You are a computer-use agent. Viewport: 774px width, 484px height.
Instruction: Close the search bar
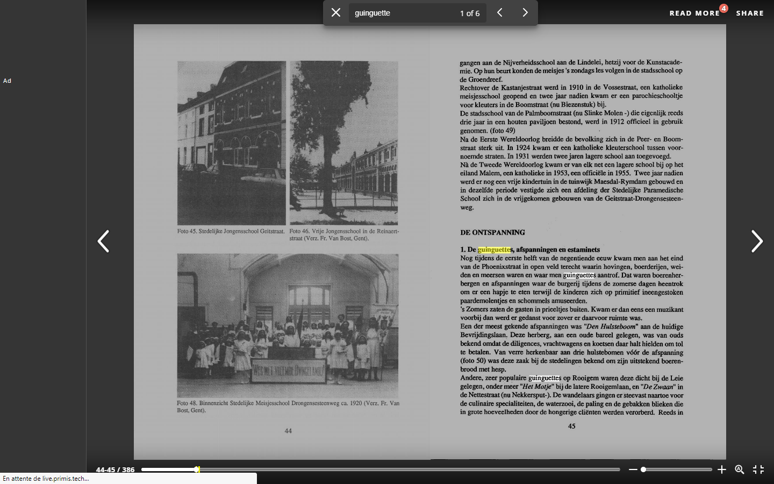point(336,12)
